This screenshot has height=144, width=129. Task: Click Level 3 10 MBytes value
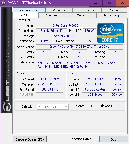[x=95, y=95]
